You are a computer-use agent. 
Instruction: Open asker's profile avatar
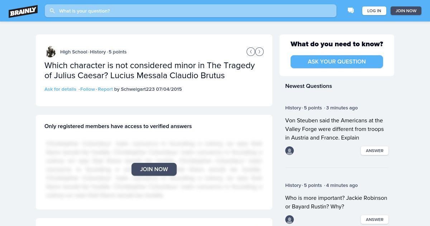pyautogui.click(x=51, y=52)
